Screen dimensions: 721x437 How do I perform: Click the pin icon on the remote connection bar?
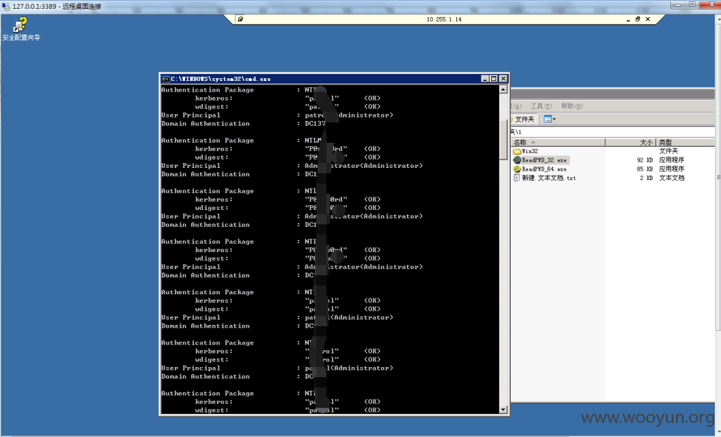tap(240, 19)
